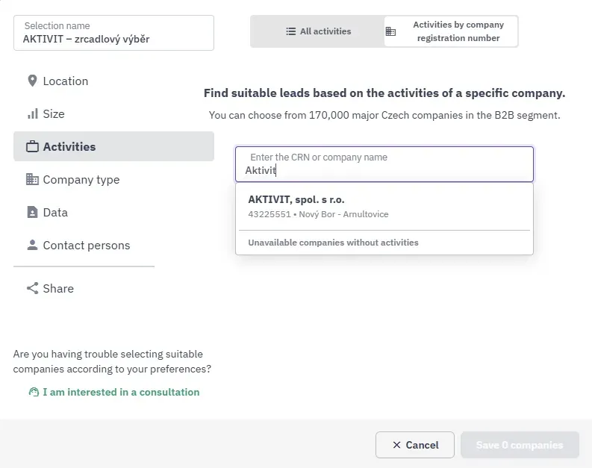This screenshot has width=592, height=468.
Task: Click the building icon in registration number tab
Action: pos(390,31)
